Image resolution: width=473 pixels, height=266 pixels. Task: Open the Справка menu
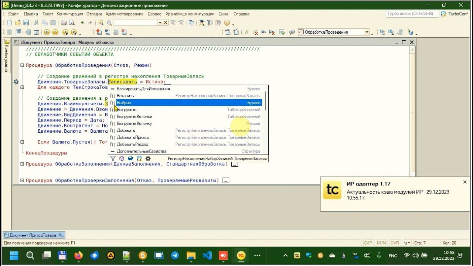coord(242,14)
